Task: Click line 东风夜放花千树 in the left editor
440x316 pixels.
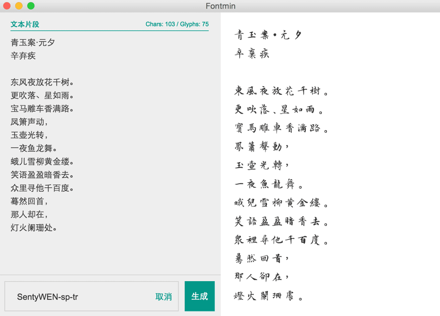Action: [42, 82]
